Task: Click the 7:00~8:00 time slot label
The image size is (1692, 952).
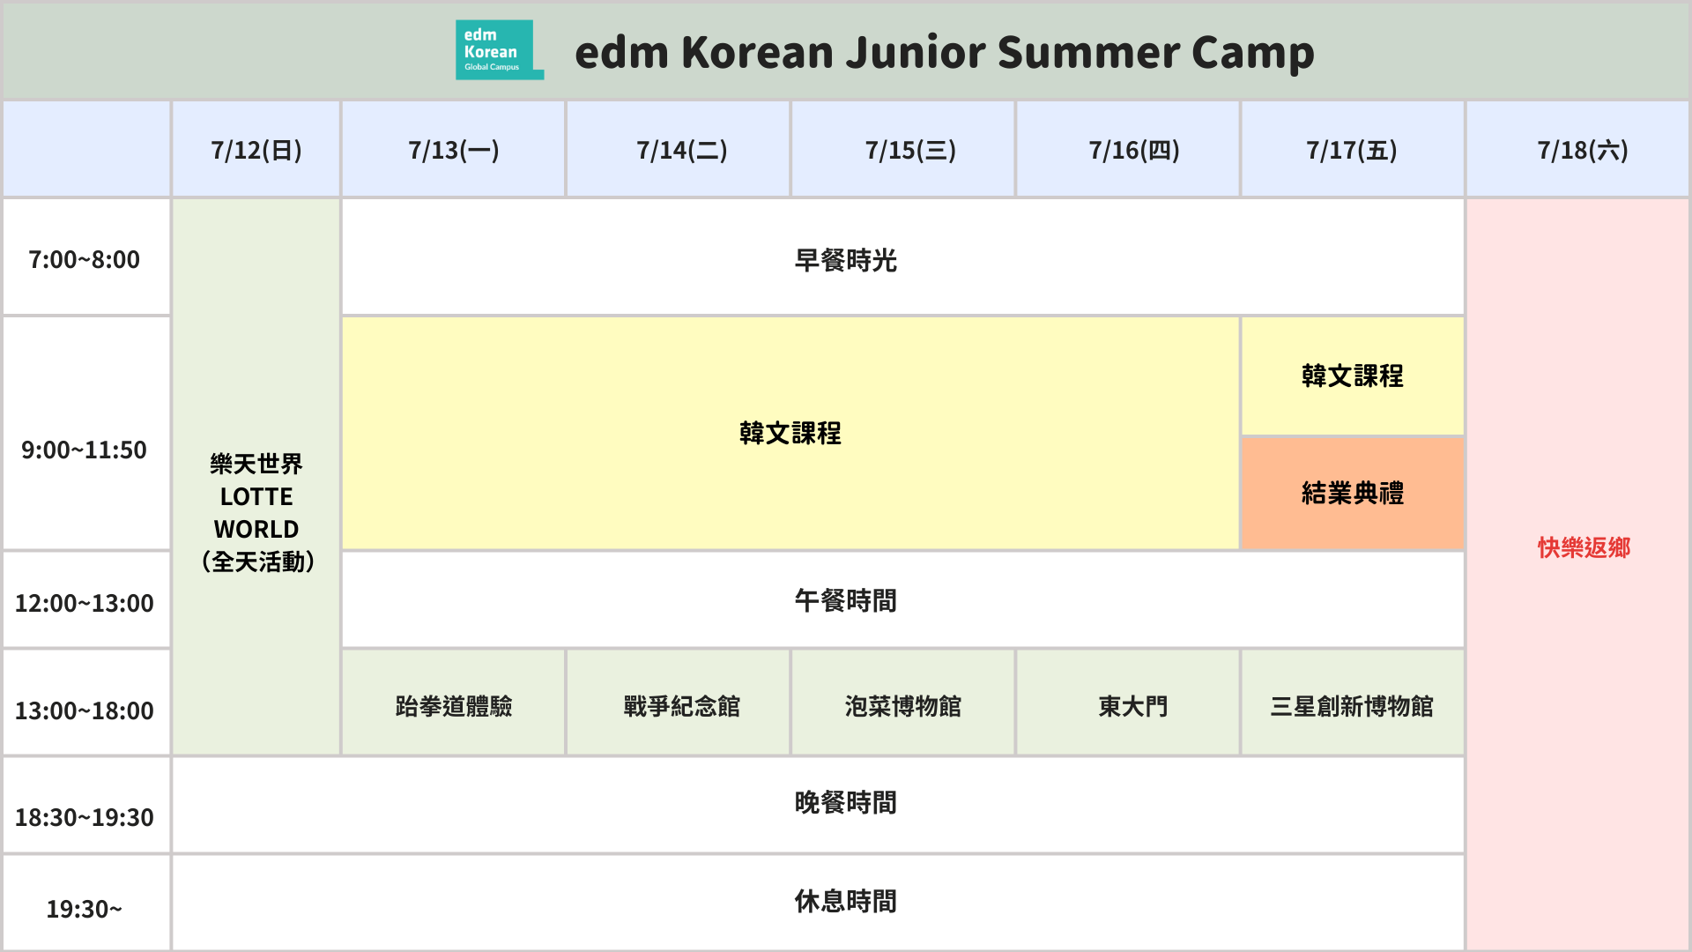Action: (85, 259)
